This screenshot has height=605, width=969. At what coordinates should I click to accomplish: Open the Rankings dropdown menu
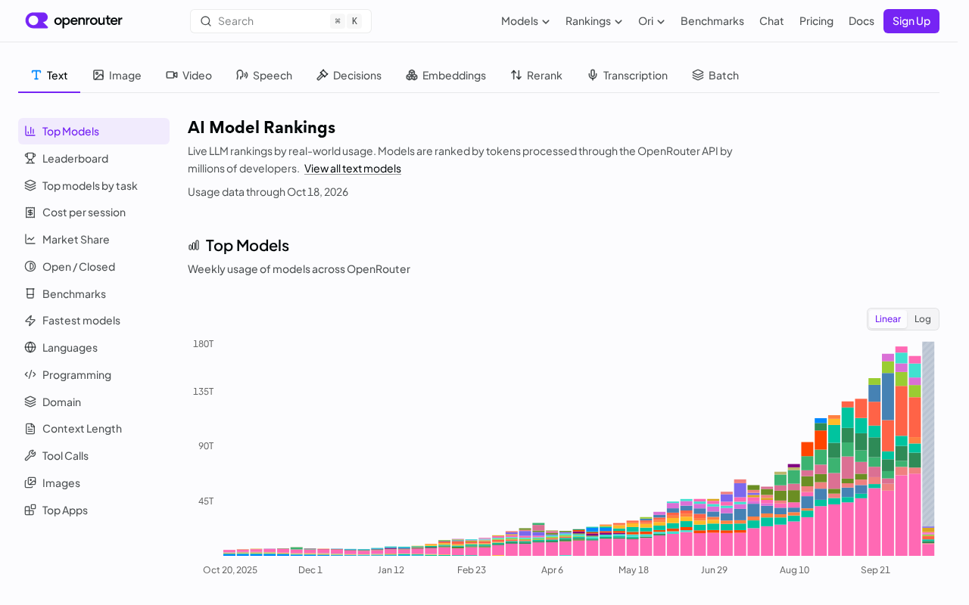click(x=594, y=21)
